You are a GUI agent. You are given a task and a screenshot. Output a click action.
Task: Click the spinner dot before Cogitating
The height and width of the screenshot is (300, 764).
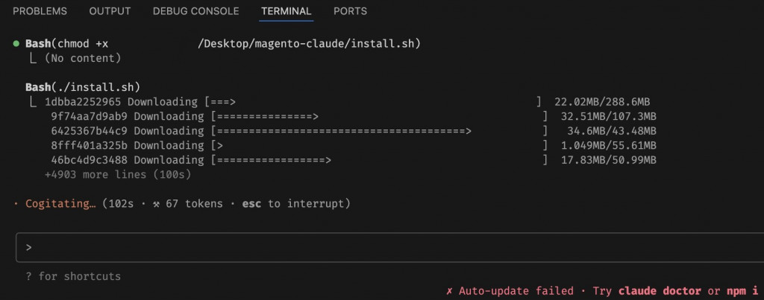[x=16, y=203]
